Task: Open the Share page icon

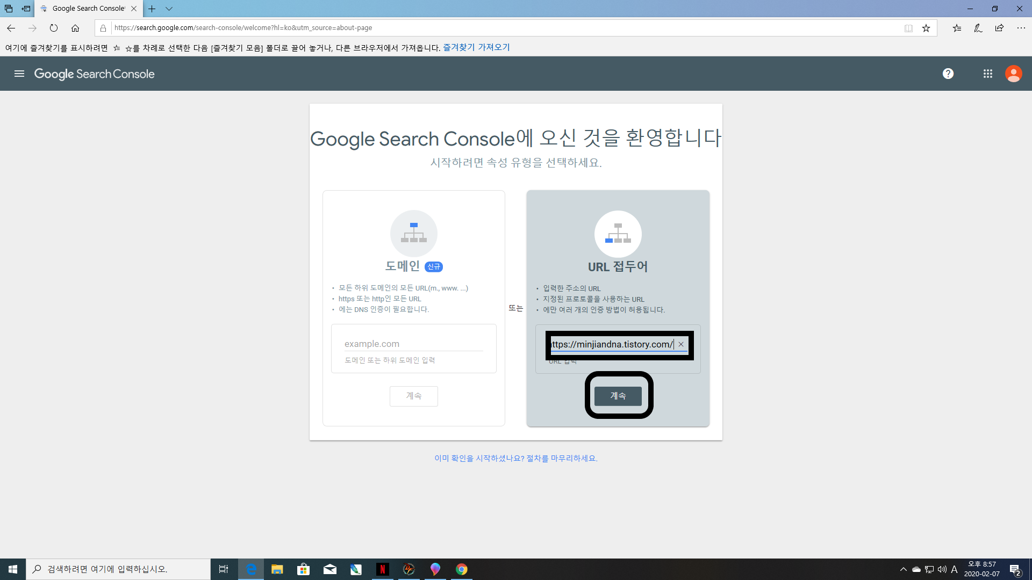Action: tap(999, 28)
